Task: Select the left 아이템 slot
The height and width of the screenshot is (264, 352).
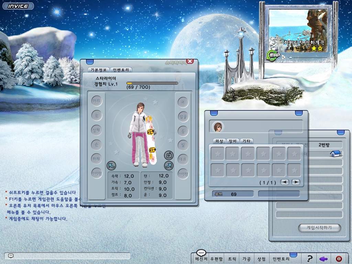Action: pyautogui.click(x=97, y=173)
